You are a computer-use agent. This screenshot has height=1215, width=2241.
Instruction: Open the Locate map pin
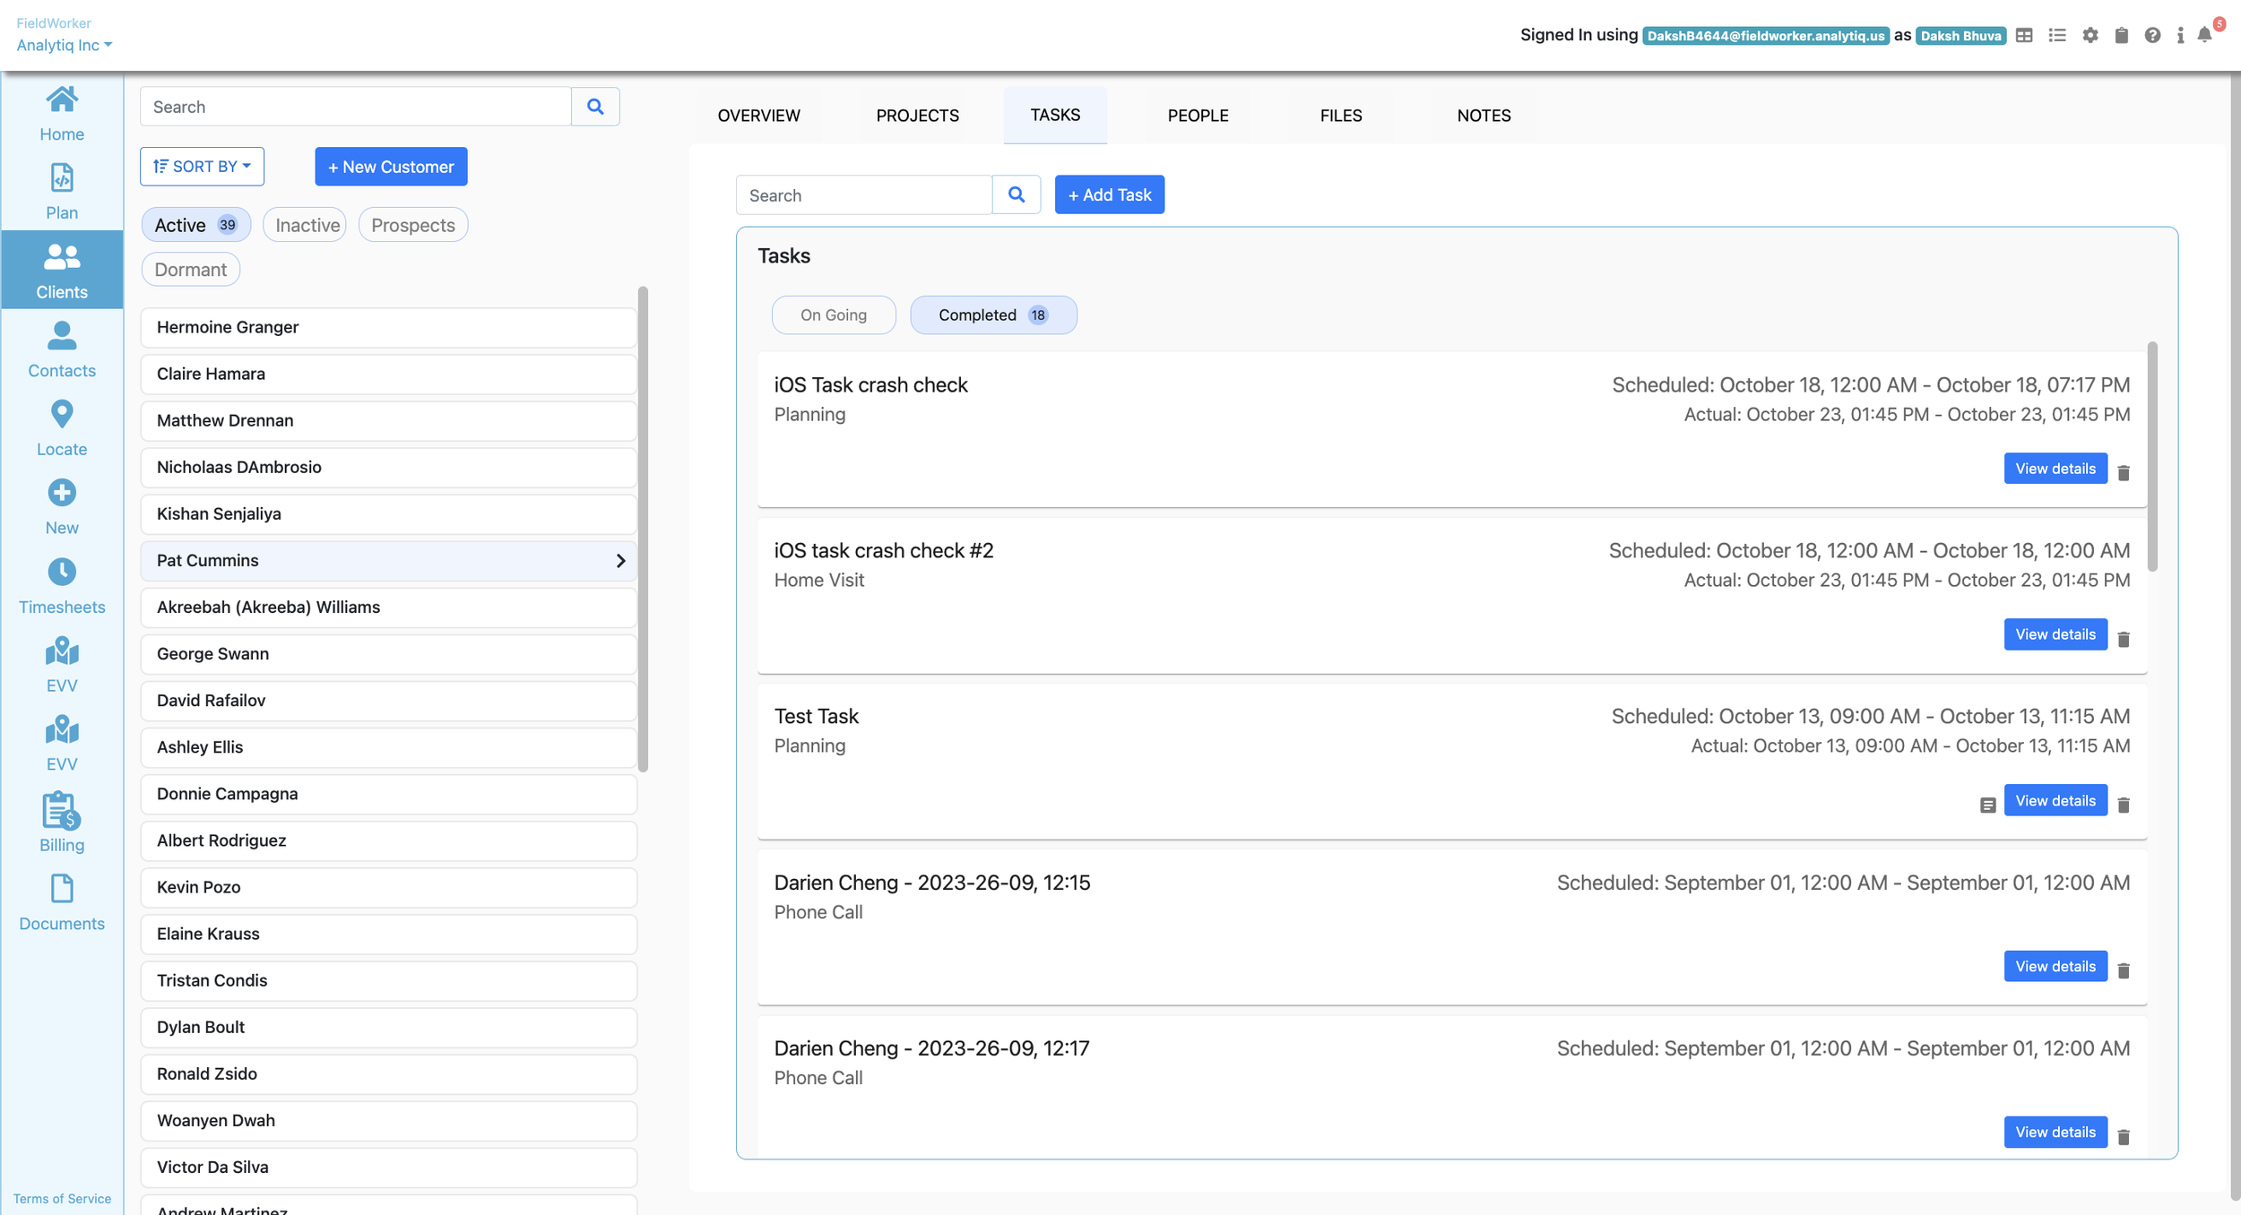coord(62,428)
